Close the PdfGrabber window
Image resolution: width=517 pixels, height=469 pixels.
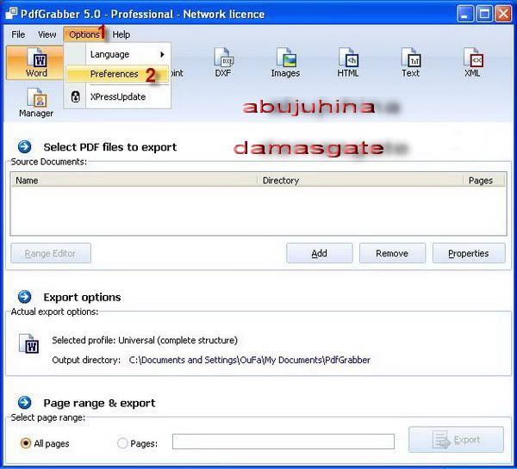point(503,14)
